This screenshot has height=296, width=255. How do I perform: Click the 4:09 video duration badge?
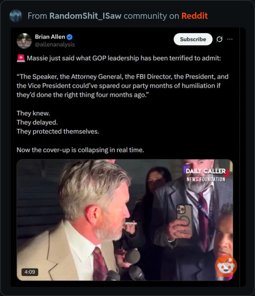click(30, 272)
